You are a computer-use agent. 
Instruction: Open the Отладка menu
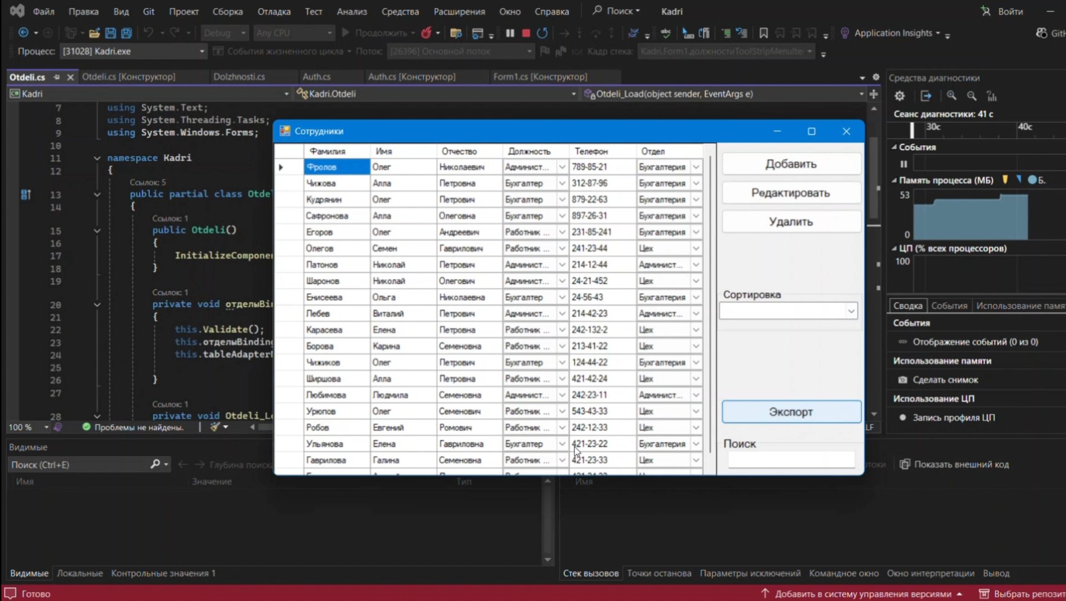274,11
